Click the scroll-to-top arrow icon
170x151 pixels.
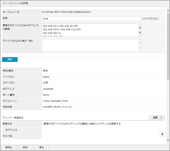coord(162,134)
